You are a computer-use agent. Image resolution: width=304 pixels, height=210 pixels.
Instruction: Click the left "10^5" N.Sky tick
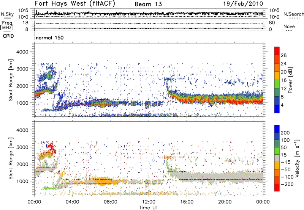click(23, 11)
